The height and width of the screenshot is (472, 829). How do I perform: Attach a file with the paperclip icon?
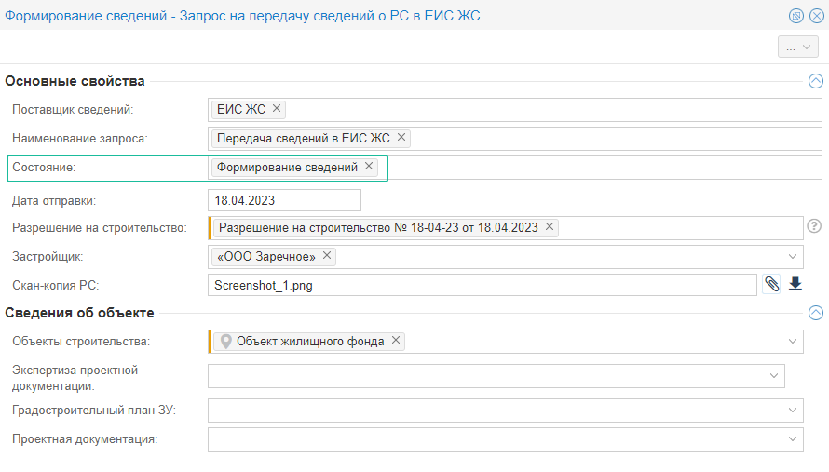coord(771,285)
